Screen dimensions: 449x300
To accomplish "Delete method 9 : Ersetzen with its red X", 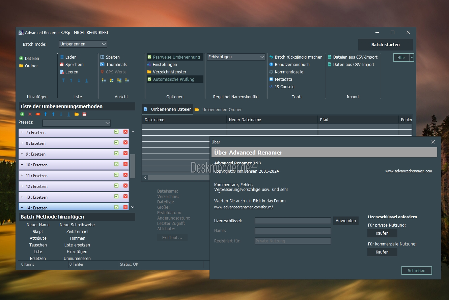I will coord(125,153).
